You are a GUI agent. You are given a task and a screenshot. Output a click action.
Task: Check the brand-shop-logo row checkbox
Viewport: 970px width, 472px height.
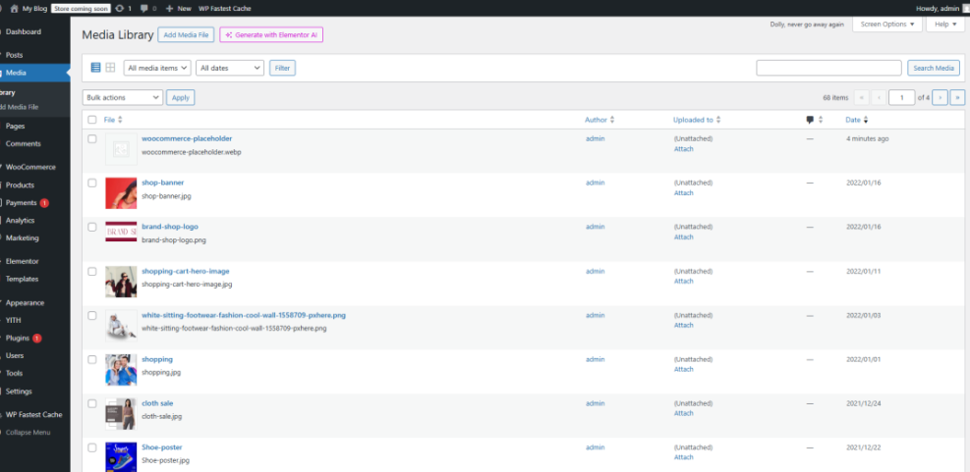[92, 227]
